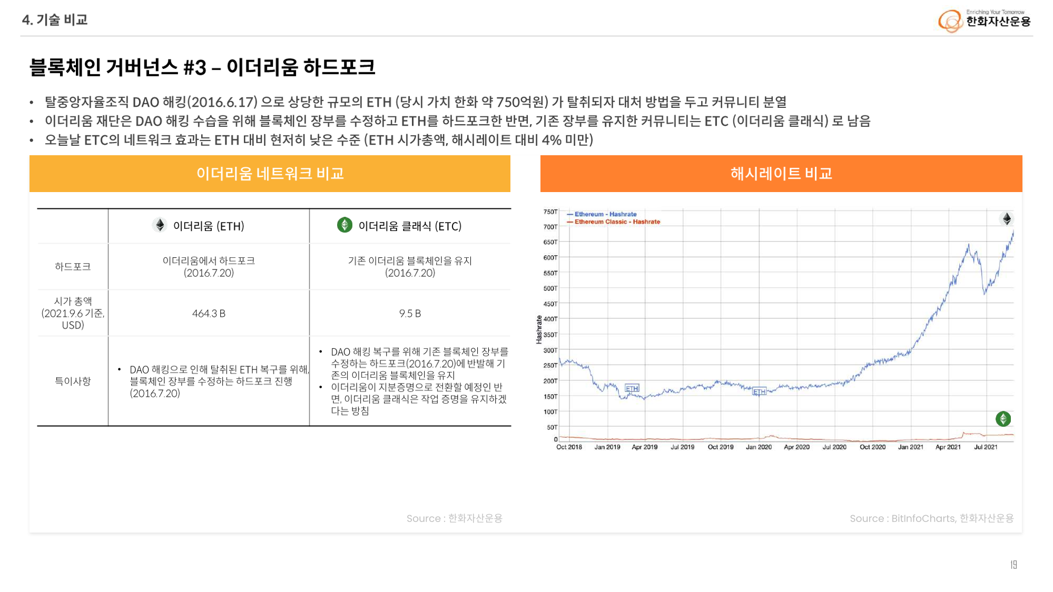This screenshot has height=592, width=1053.
Task: Click the ETC market cap value 9.5 B
Action: point(410,314)
